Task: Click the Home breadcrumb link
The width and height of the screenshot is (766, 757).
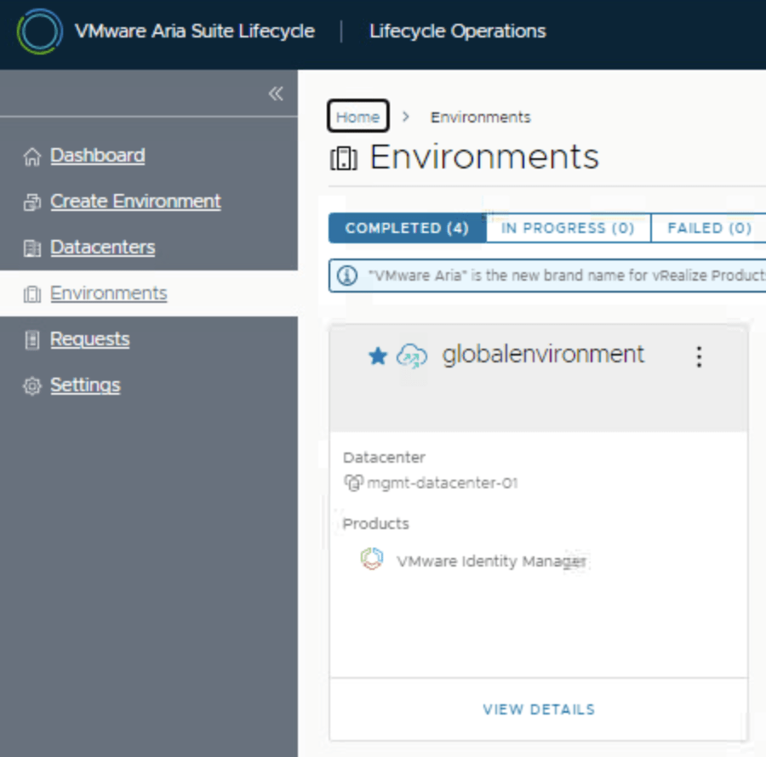Action: point(357,117)
